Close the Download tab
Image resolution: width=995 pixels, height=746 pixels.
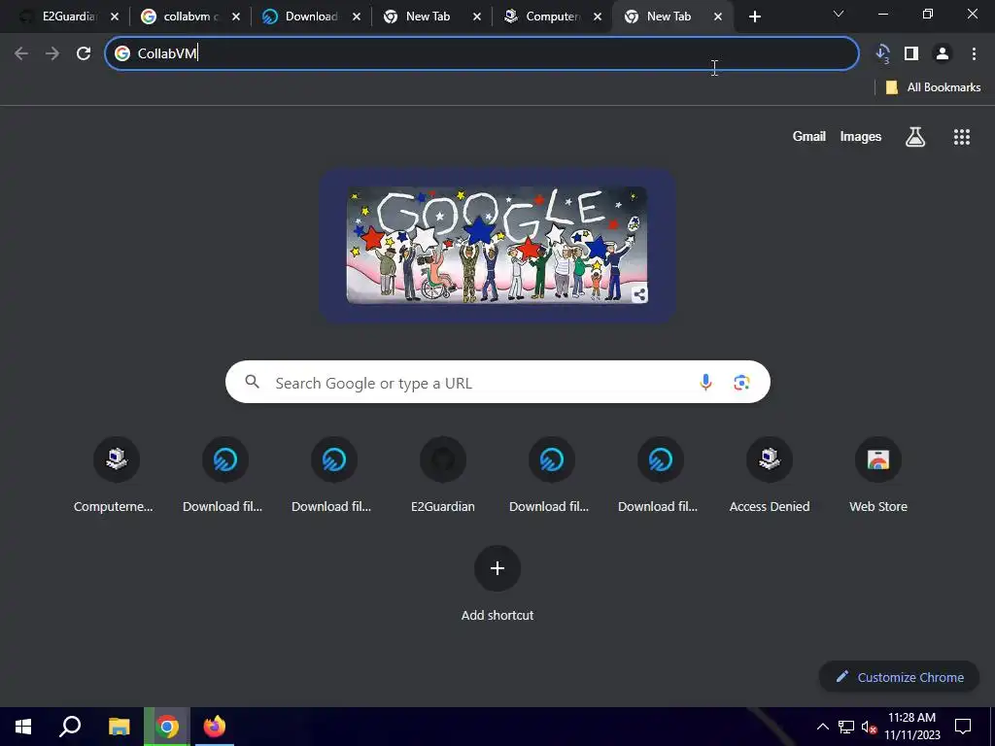tap(356, 17)
